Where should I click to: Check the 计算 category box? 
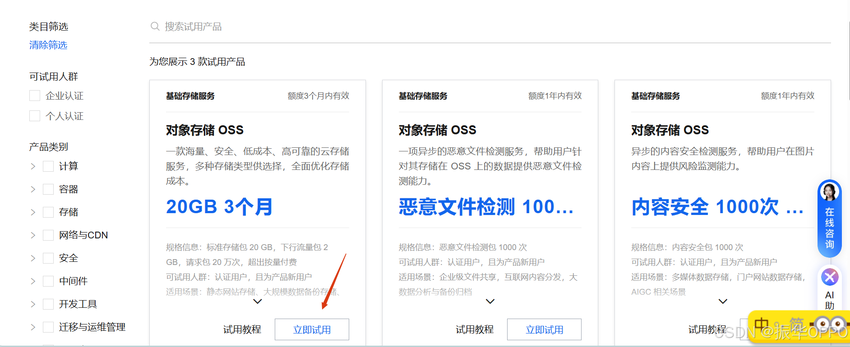click(x=48, y=166)
